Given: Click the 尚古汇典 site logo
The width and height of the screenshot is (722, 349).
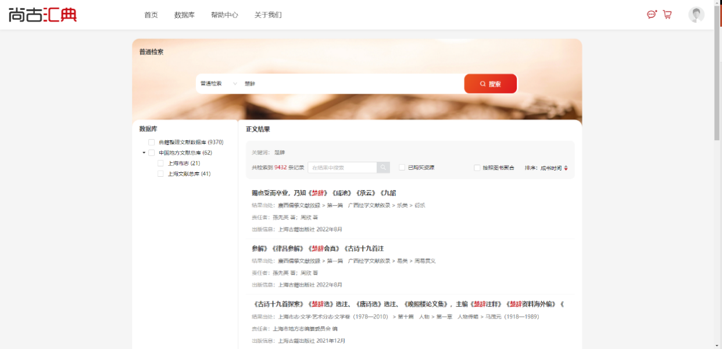Looking at the screenshot, I should (42, 15).
